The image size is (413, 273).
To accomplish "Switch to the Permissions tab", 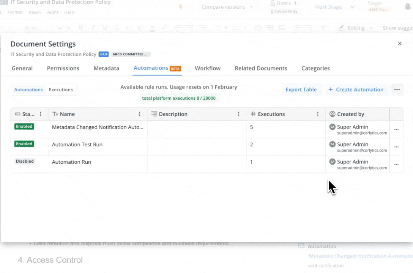I will point(63,68).
